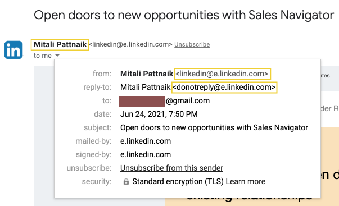
Task: Click the redacted gmail.com recipient address
Action: coord(165,101)
